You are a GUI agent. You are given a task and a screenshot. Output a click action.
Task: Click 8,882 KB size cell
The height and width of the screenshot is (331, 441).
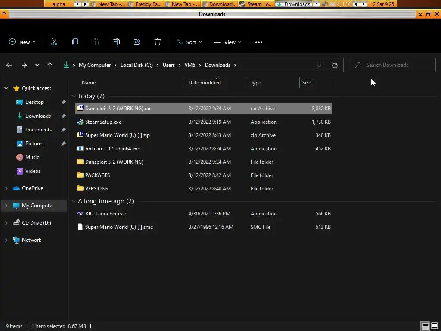click(321, 108)
